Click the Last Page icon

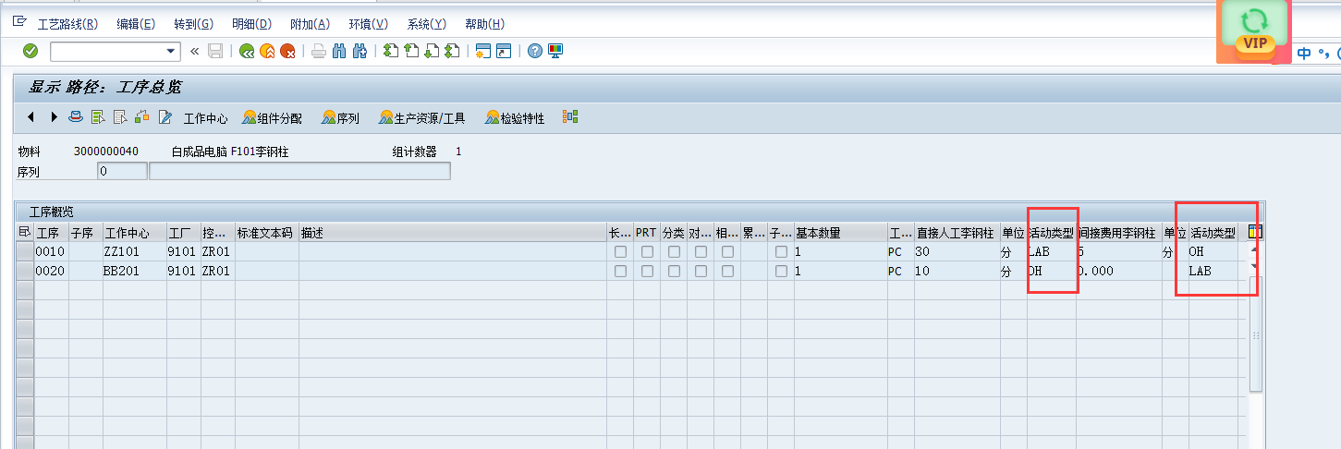pyautogui.click(x=452, y=51)
